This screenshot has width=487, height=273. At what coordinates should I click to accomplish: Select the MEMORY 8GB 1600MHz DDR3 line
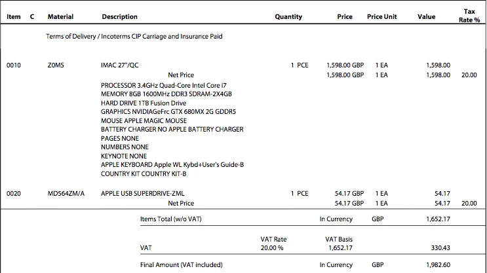166,94
